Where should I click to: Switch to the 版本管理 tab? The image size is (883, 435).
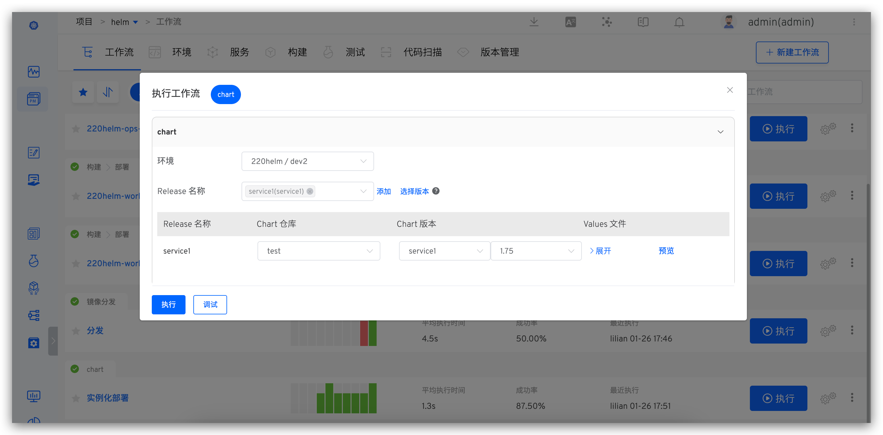tap(499, 52)
